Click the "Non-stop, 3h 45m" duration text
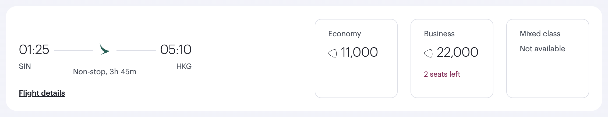Image resolution: width=608 pixels, height=117 pixels. (105, 72)
